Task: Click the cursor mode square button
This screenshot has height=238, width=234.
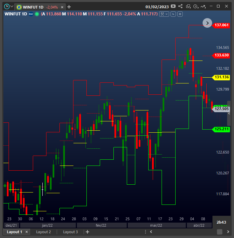Action: (x=173, y=14)
